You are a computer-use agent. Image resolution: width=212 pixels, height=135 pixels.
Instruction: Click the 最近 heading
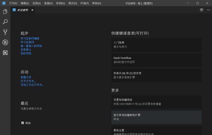coord(24,103)
